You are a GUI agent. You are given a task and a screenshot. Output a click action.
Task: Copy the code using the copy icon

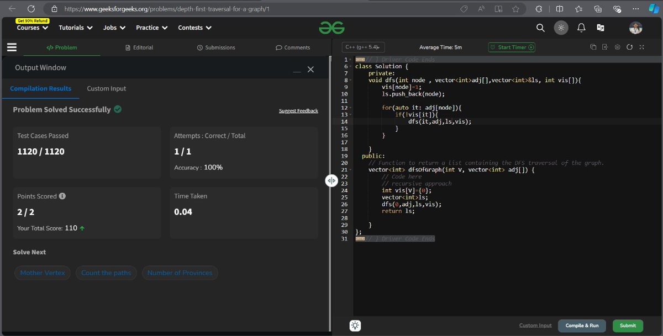click(x=593, y=47)
